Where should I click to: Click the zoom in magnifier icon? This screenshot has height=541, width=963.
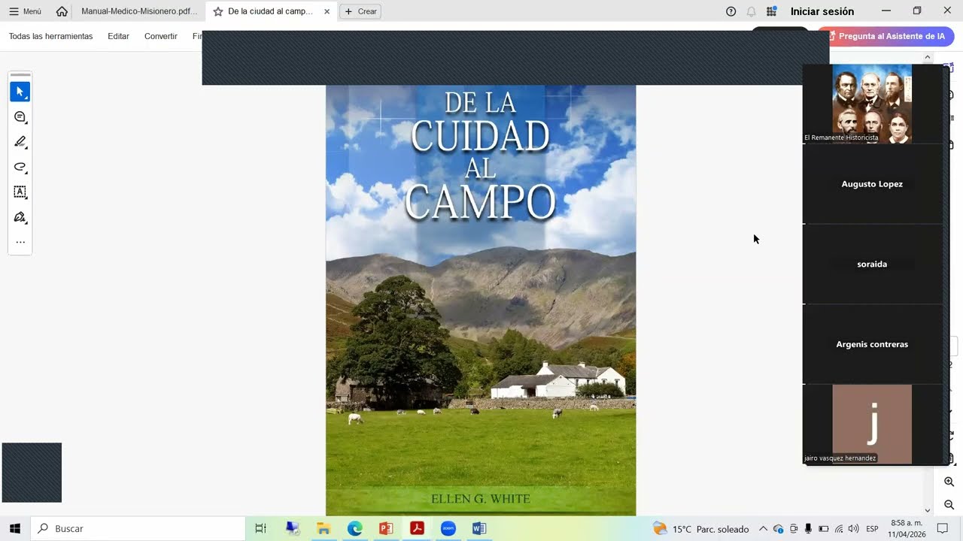coord(949,482)
